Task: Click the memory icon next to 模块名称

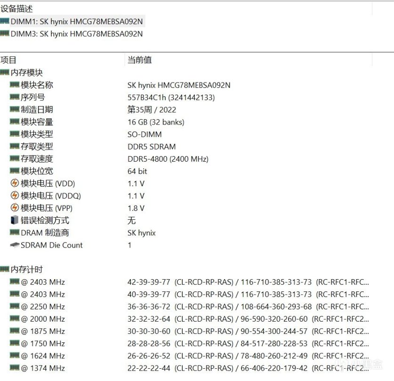Action: [x=15, y=84]
